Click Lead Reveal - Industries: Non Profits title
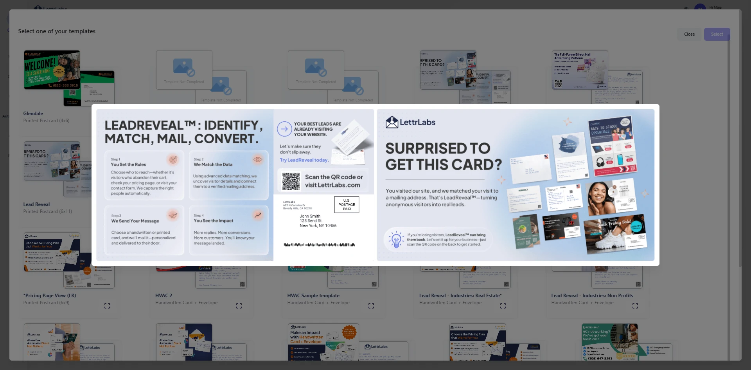The height and width of the screenshot is (370, 751). [x=592, y=296]
